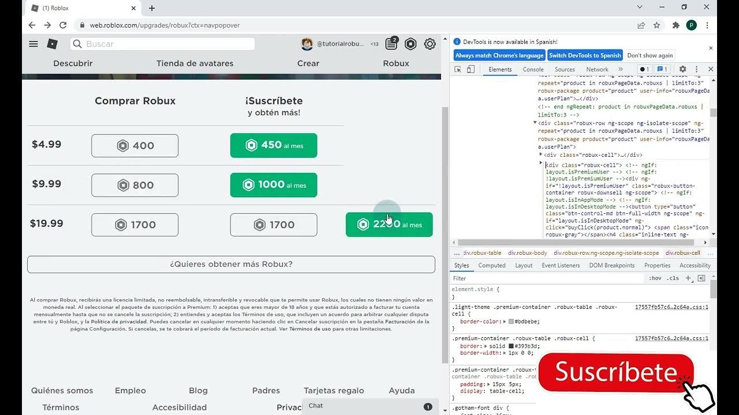Open the Tienda de avatares nav link
Screen dimensions: 739x415
point(195,63)
